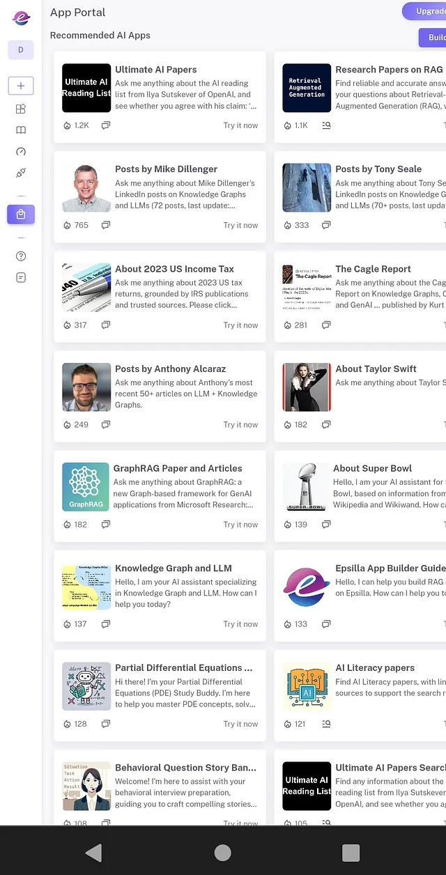Image resolution: width=446 pixels, height=875 pixels.
Task: Click the Epsilla logo in the sidebar
Action: pyautogui.click(x=21, y=17)
